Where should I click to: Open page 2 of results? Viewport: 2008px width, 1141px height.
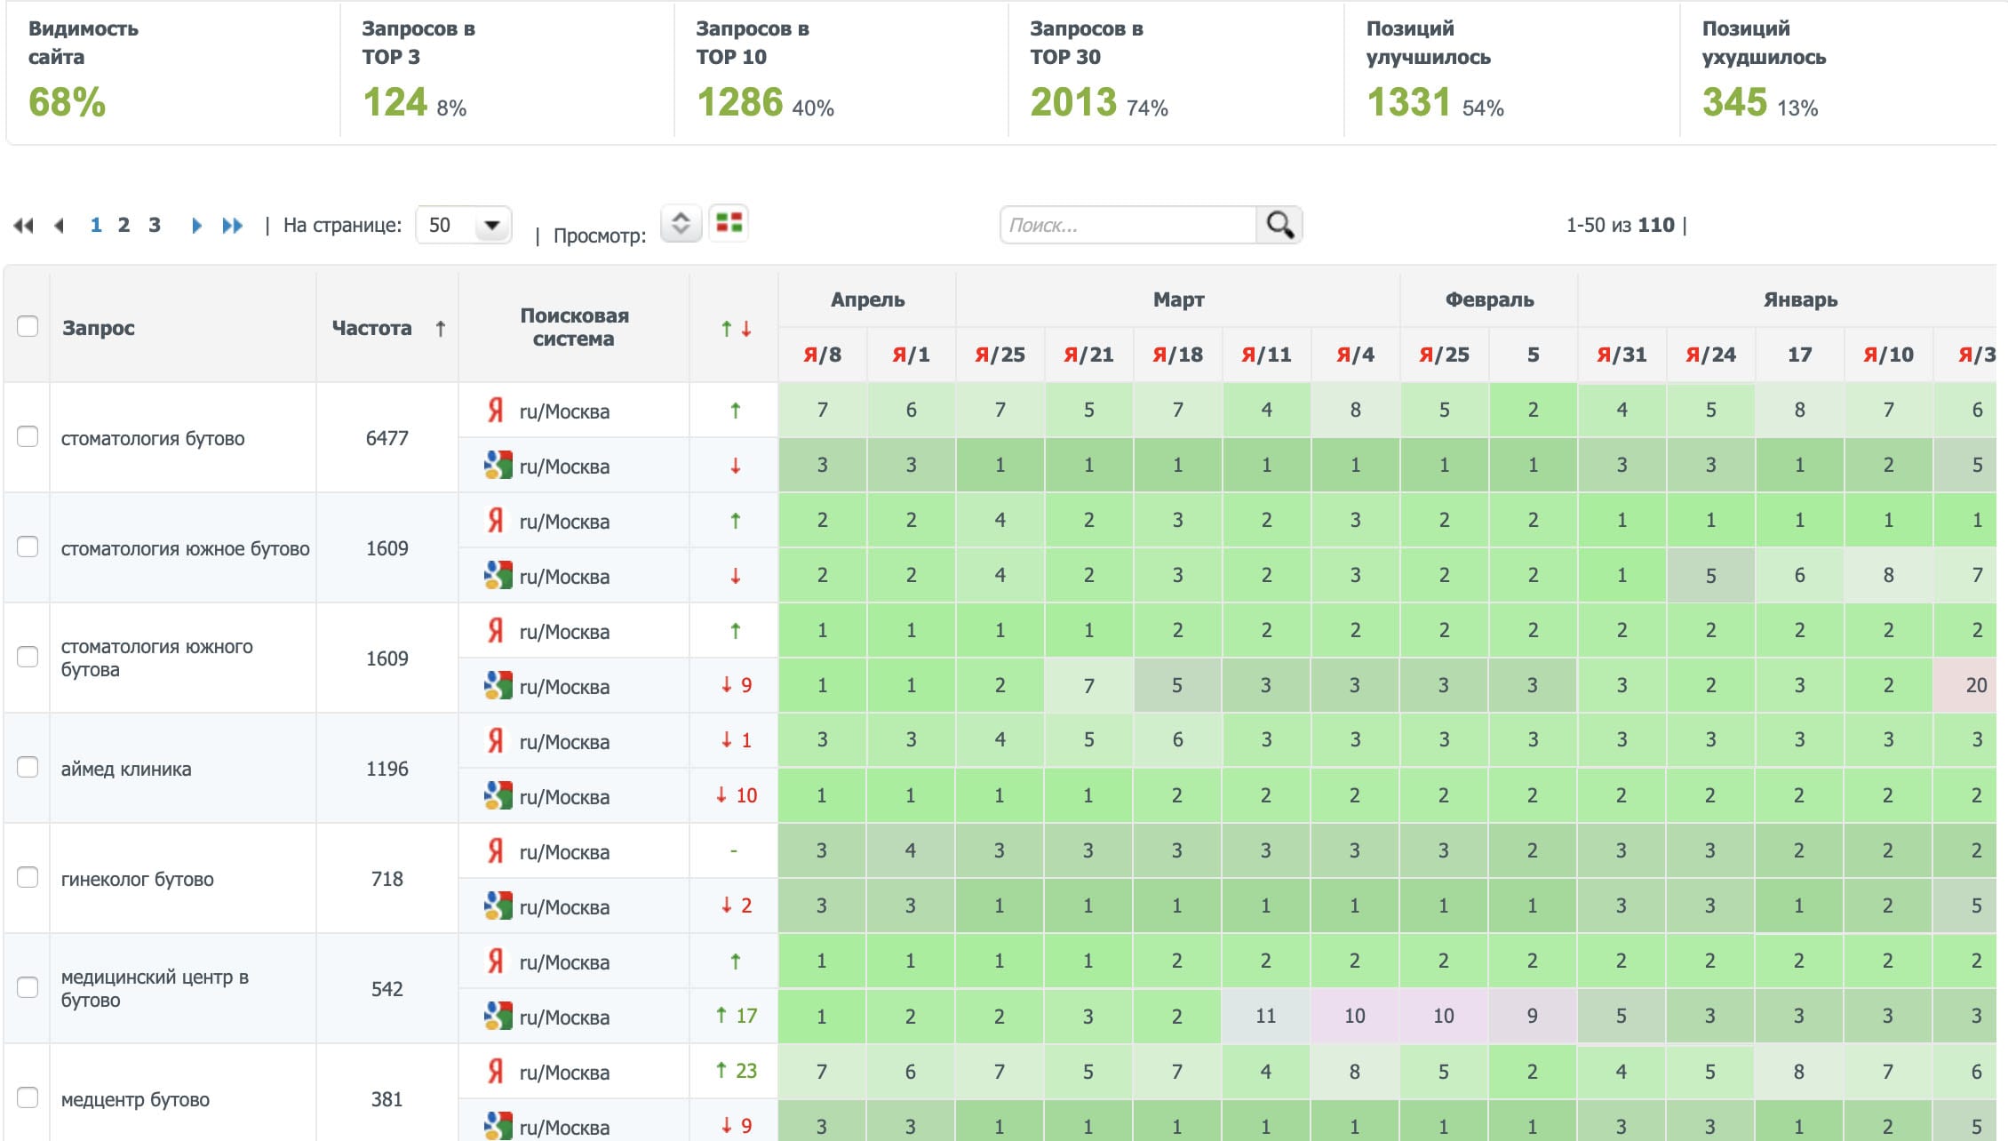(124, 225)
